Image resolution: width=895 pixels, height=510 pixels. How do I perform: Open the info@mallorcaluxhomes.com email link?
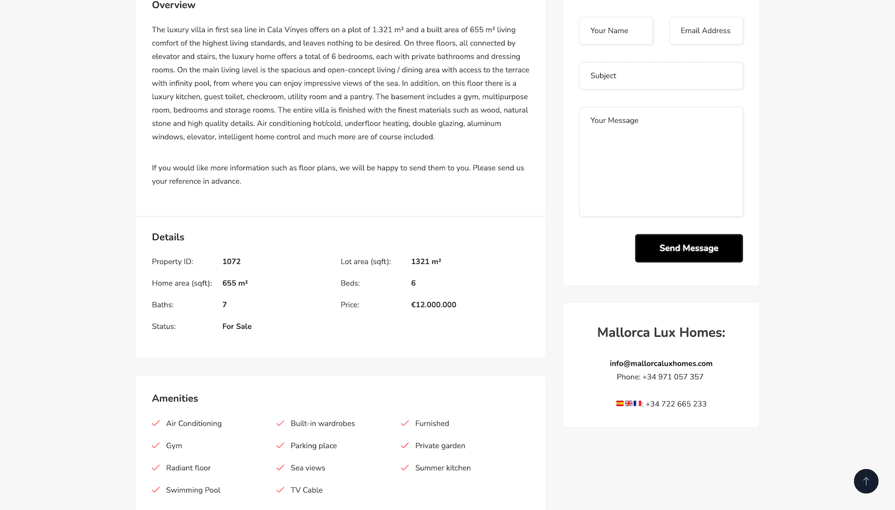point(661,363)
